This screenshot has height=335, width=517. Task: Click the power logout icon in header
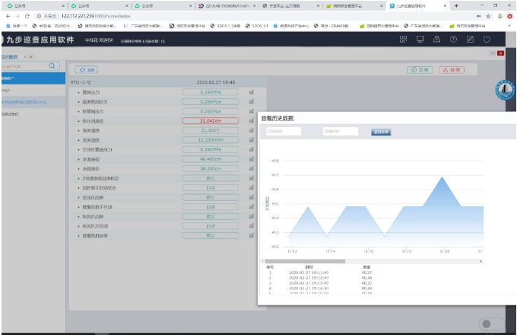coord(487,40)
